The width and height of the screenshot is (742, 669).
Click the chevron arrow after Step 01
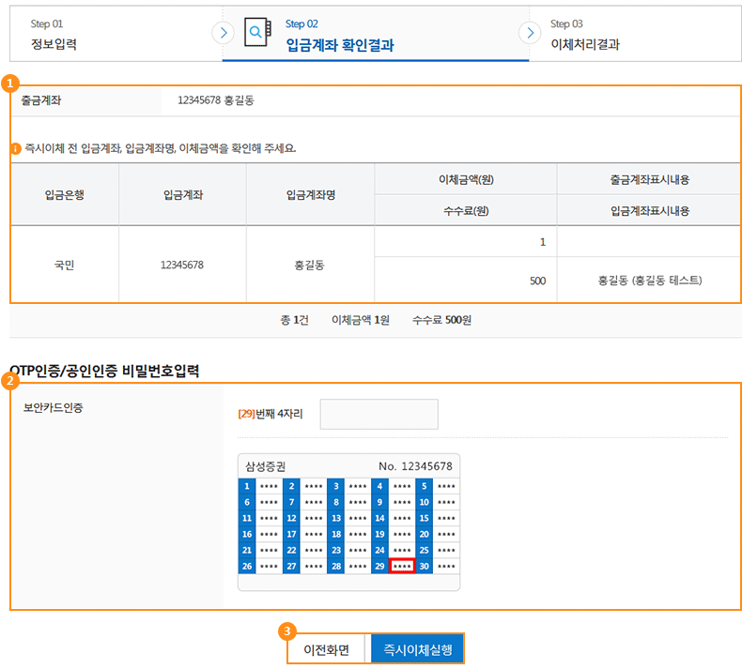224,33
